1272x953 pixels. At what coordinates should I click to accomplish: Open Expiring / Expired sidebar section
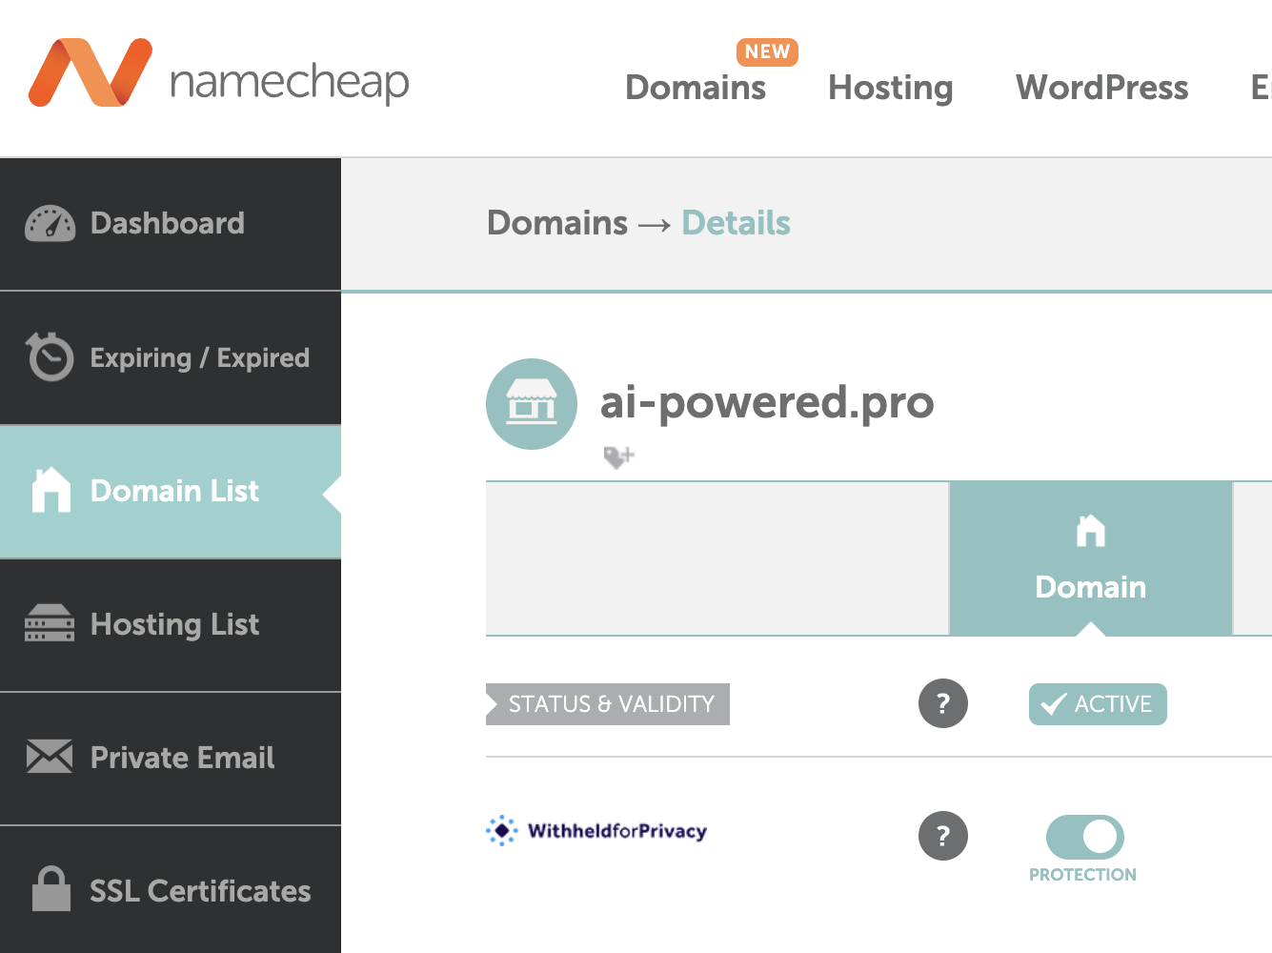[171, 358]
